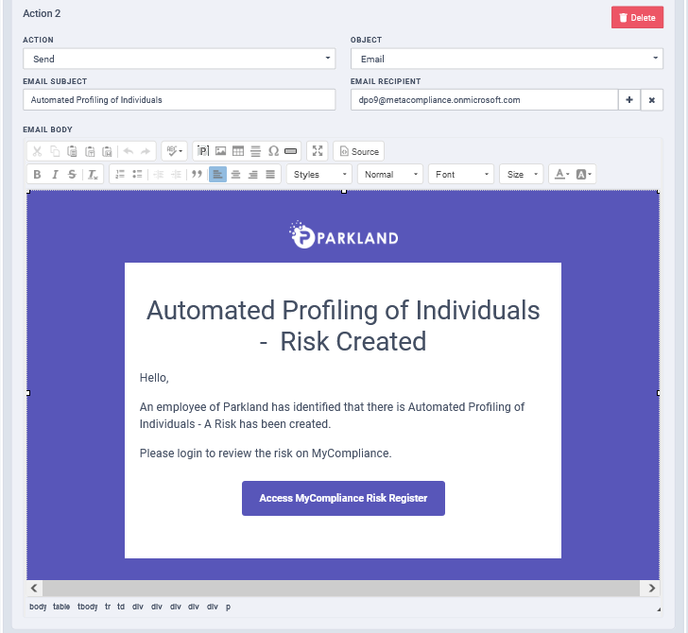688x633 pixels.
Task: Click the Special Character omega icon
Action: point(273,151)
